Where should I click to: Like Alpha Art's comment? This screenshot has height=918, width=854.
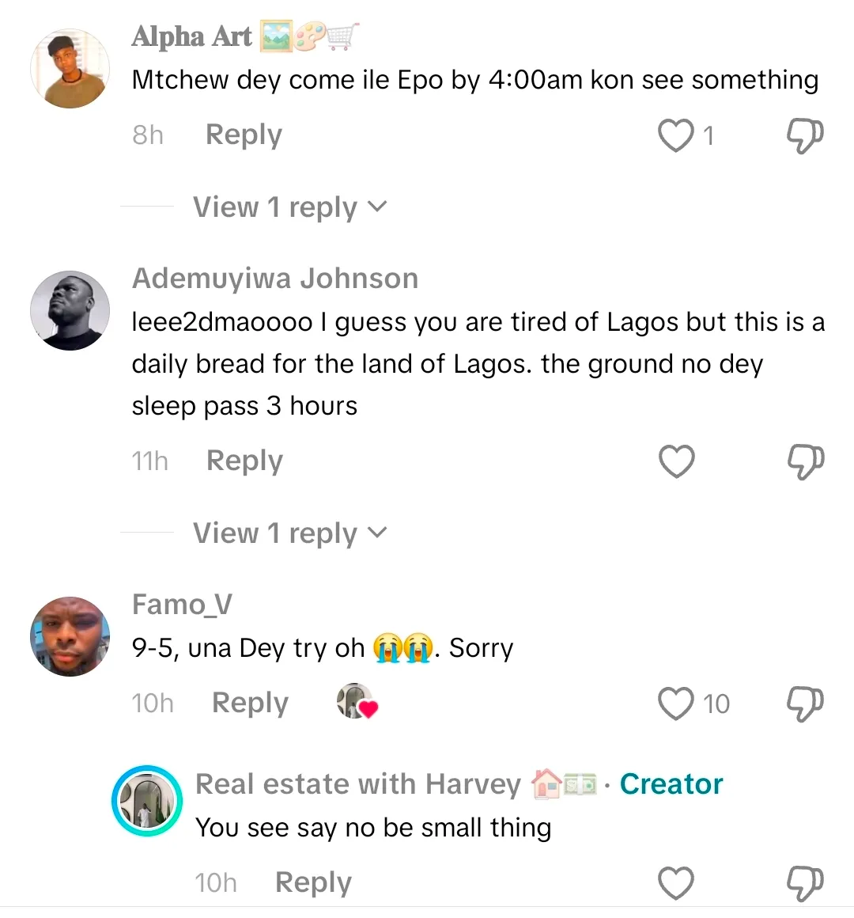click(x=676, y=135)
